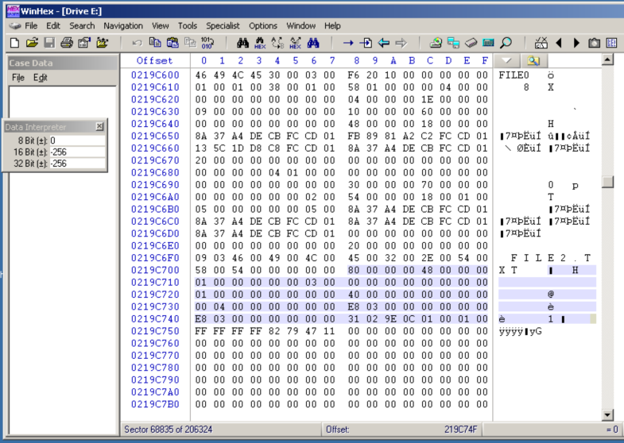Viewport: 624px width, 443px height.
Task: Open Case Data File menu
Action: click(x=17, y=78)
